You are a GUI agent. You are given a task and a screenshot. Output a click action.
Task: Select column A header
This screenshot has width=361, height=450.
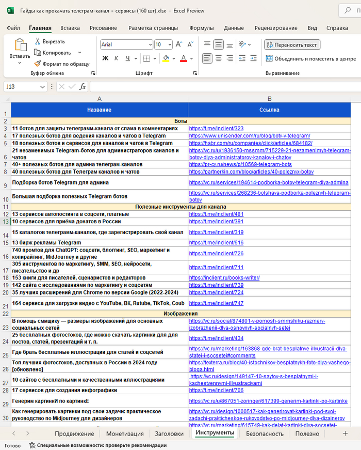pyautogui.click(x=100, y=99)
